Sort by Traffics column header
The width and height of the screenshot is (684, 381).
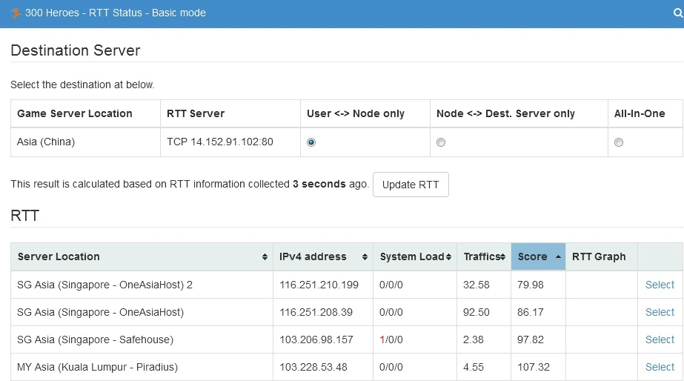480,256
